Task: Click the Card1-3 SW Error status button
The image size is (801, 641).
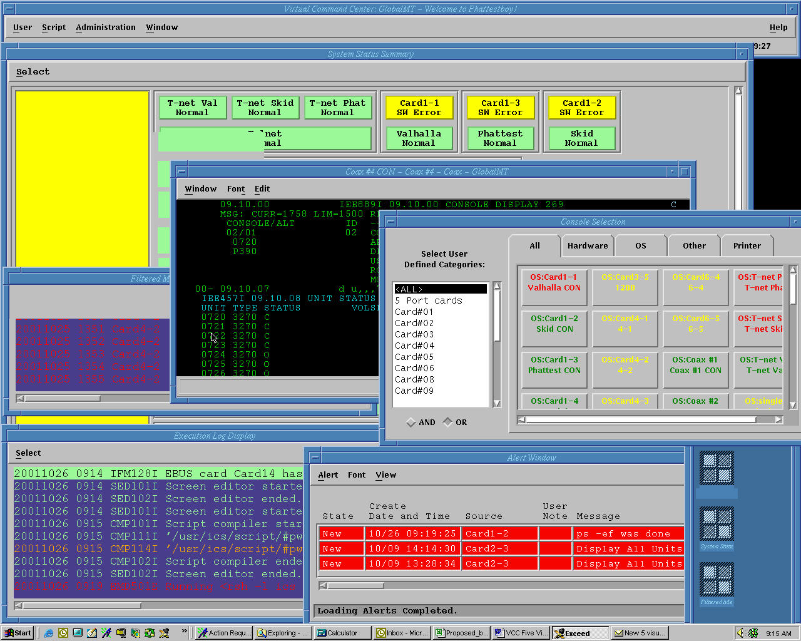Action: point(500,108)
